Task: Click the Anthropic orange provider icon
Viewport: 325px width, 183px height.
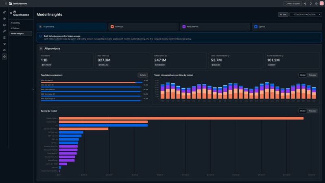Action: (112, 27)
